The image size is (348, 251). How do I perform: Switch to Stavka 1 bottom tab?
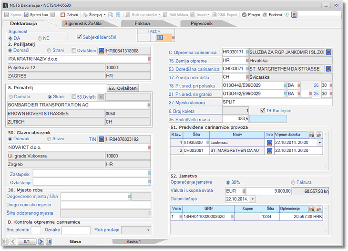point(133,241)
